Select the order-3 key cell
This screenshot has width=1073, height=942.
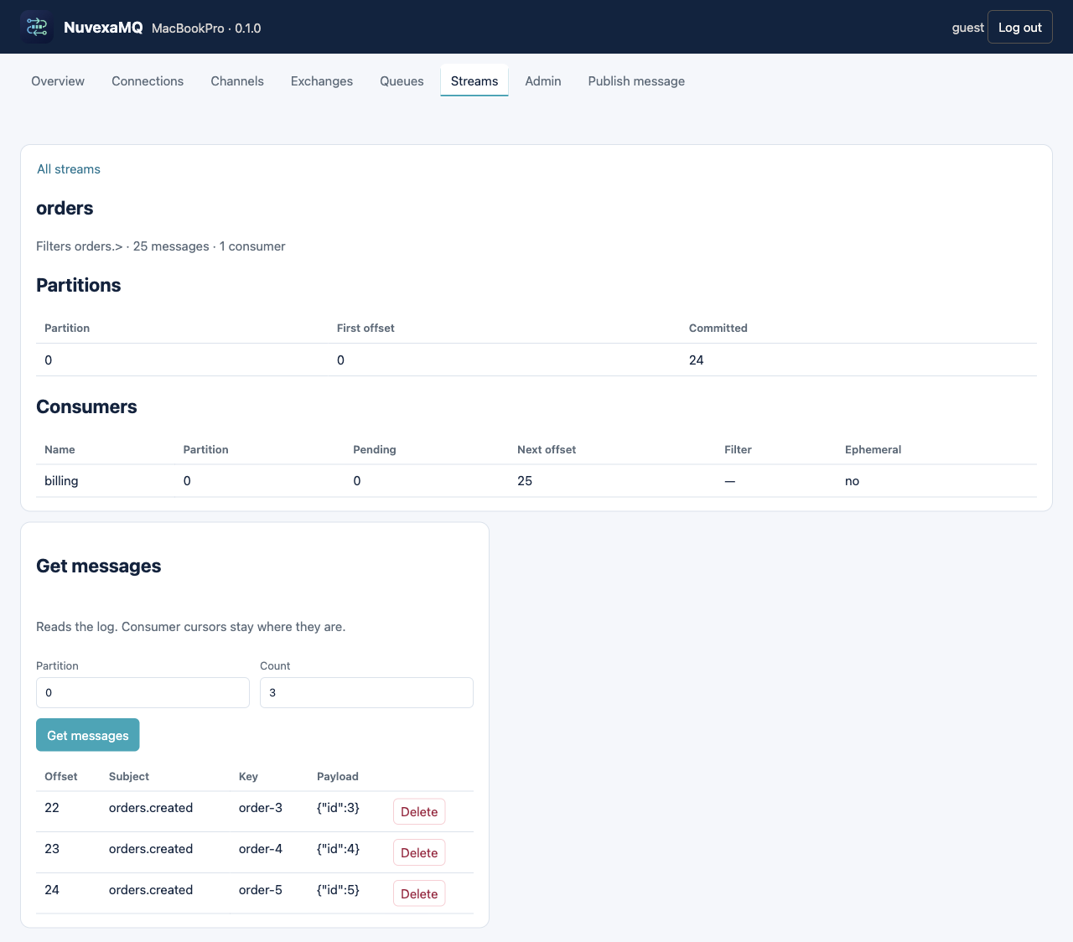[x=261, y=808]
